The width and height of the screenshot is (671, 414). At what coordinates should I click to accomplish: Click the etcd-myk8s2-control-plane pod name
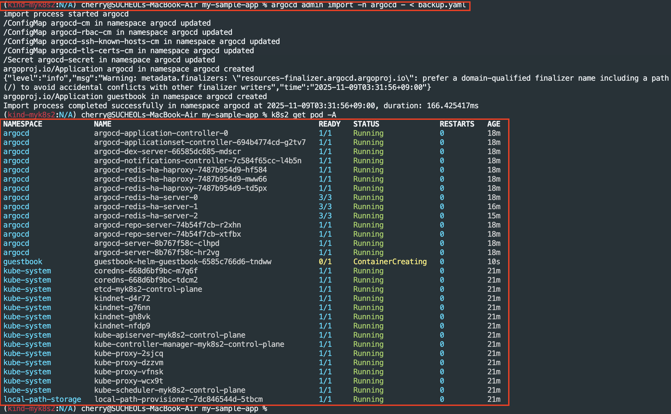click(148, 289)
